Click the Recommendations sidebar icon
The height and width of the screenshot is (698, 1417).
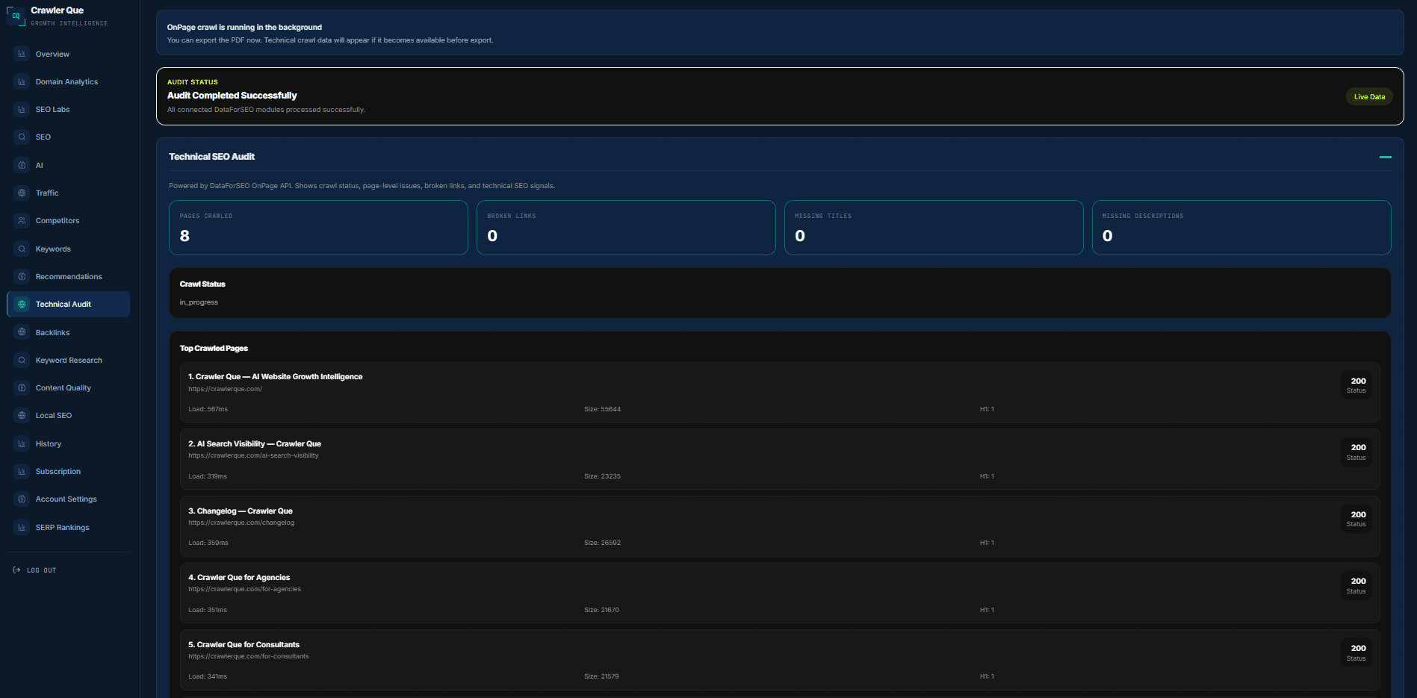point(22,276)
